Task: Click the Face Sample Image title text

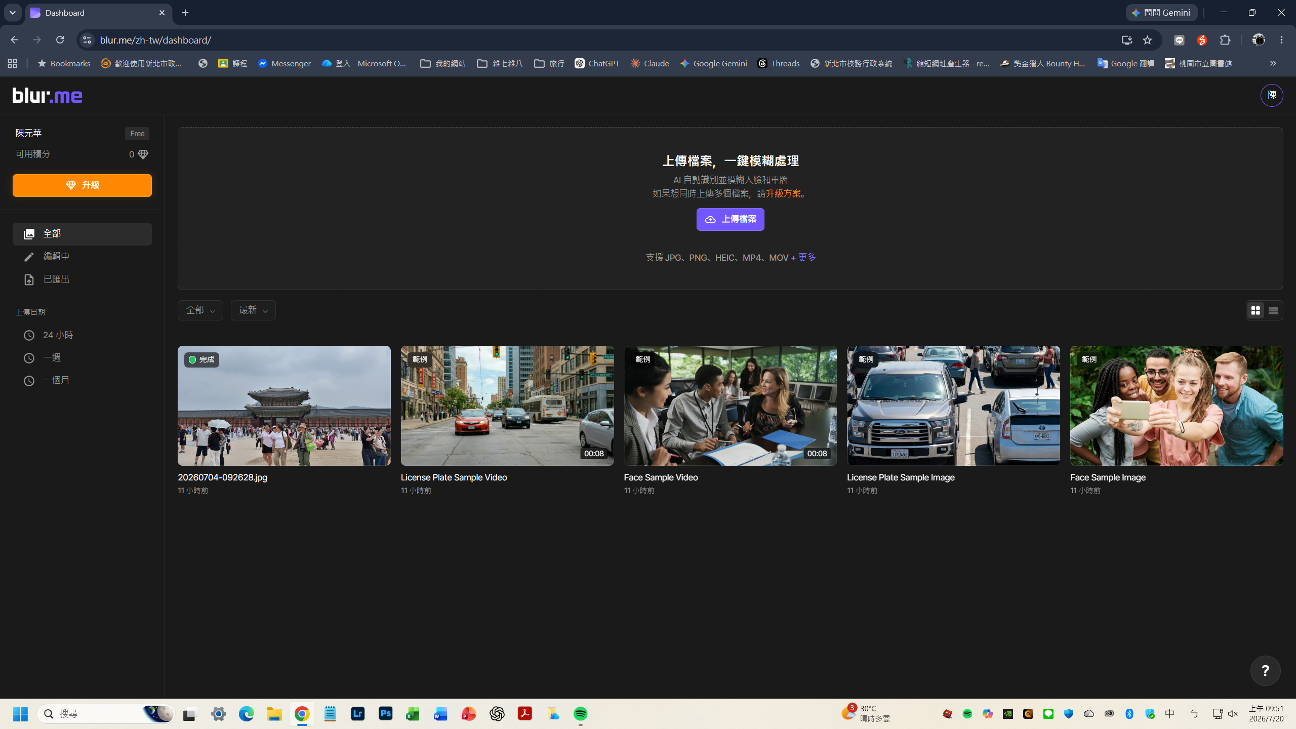Action: click(x=1108, y=477)
